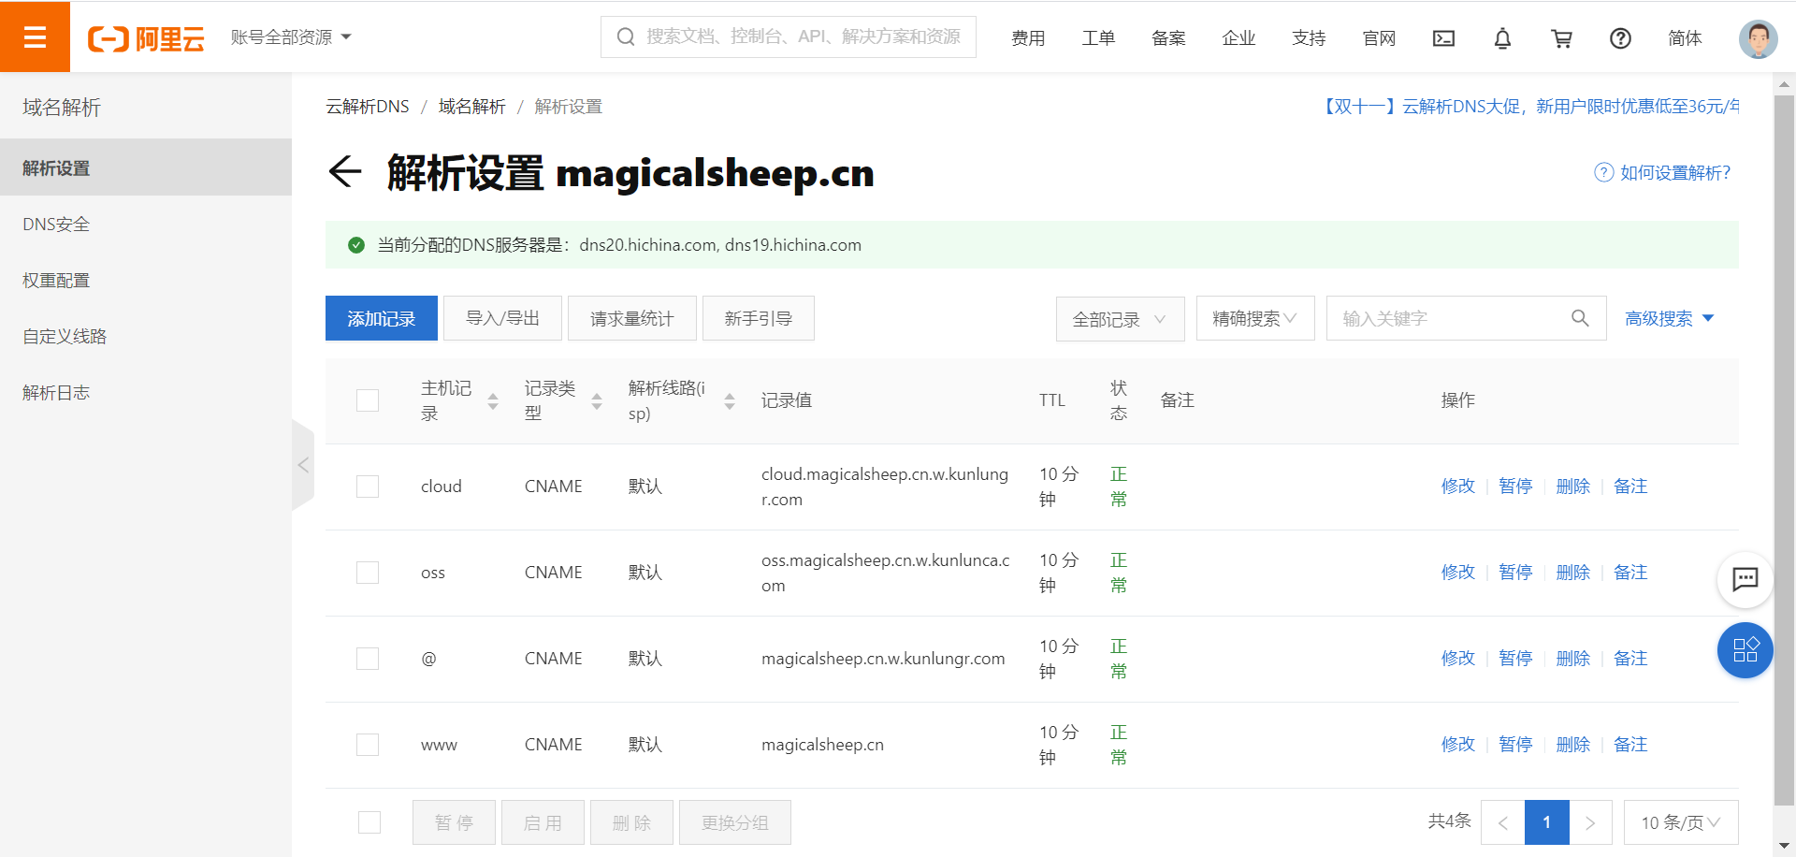This screenshot has width=1796, height=857.
Task: Click the 新手引导 button
Action: point(759,318)
